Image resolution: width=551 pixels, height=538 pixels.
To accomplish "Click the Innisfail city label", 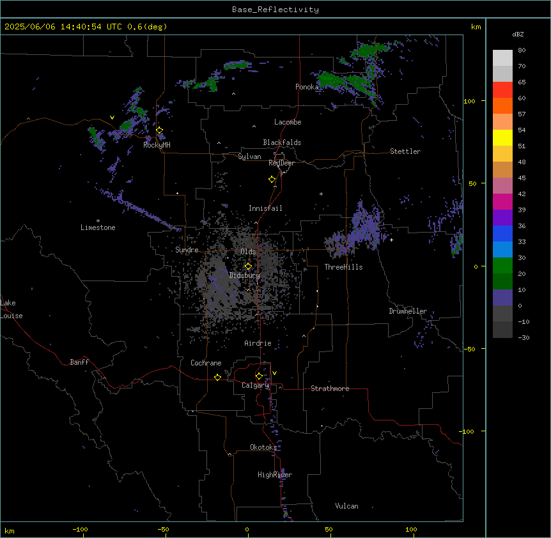I will (265, 208).
